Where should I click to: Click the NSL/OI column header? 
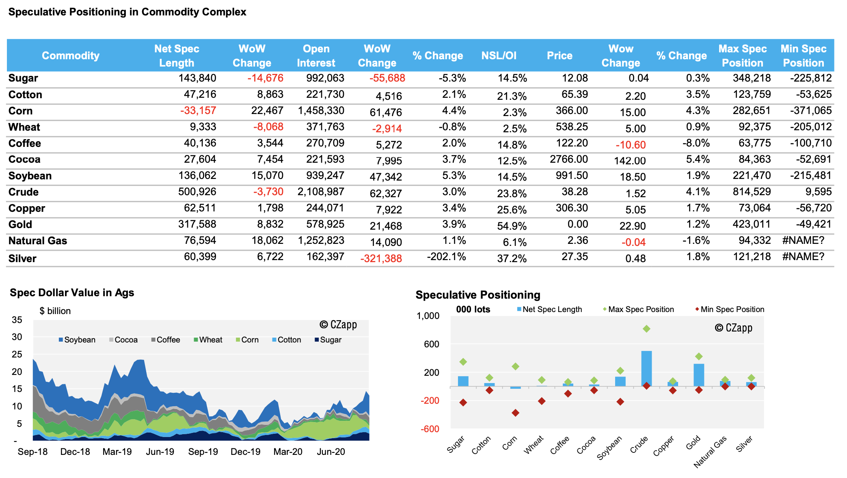coord(499,56)
